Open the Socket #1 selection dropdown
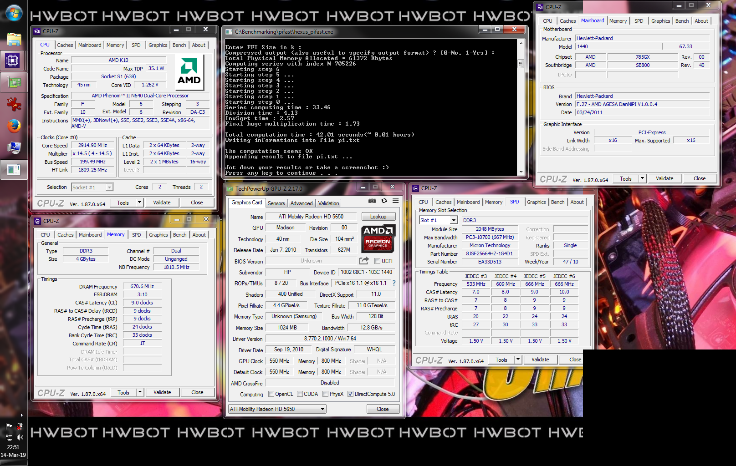The height and width of the screenshot is (466, 736). 109,187
